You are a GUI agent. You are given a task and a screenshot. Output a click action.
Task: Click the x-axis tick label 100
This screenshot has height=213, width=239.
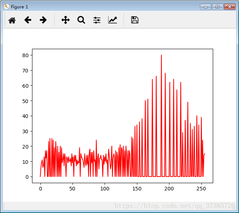point(105,189)
